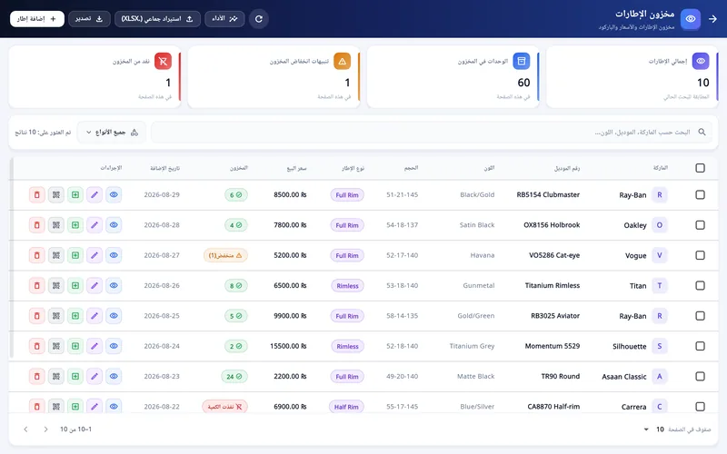Edit the TR90 Round frame
Viewport: 727px width, 454px height.
pyautogui.click(x=95, y=377)
